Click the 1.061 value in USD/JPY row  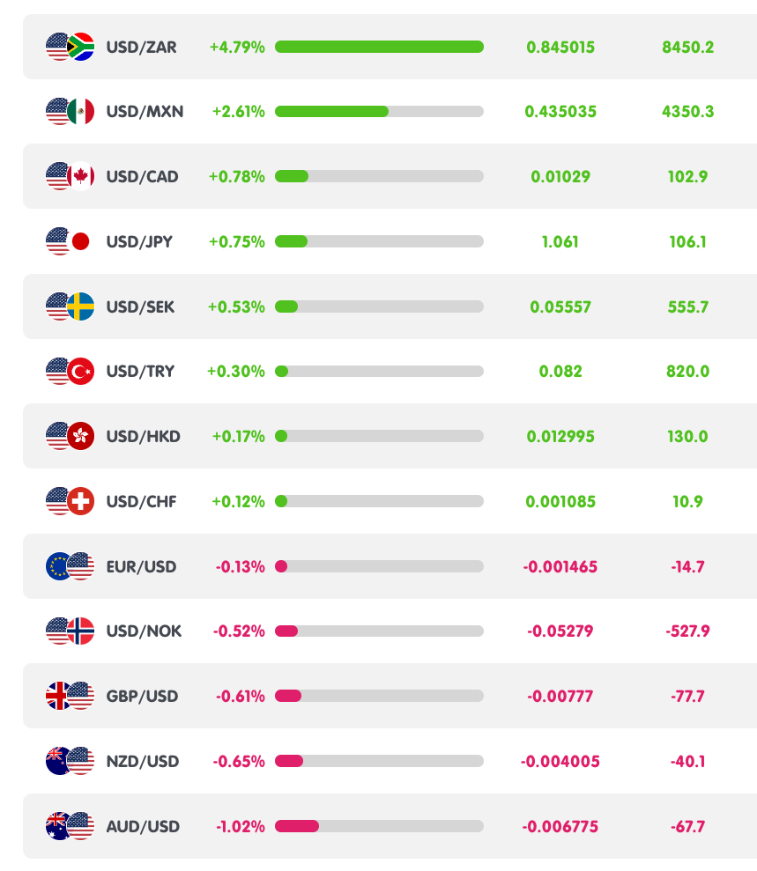(560, 241)
